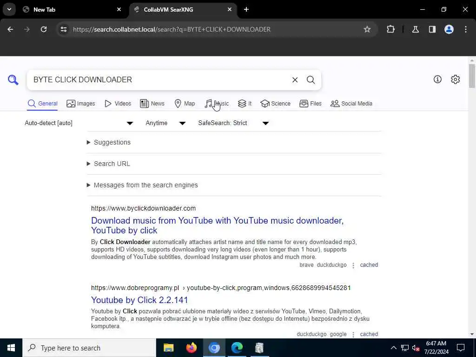Open Microsoft Edge from taskbar

(x=237, y=348)
